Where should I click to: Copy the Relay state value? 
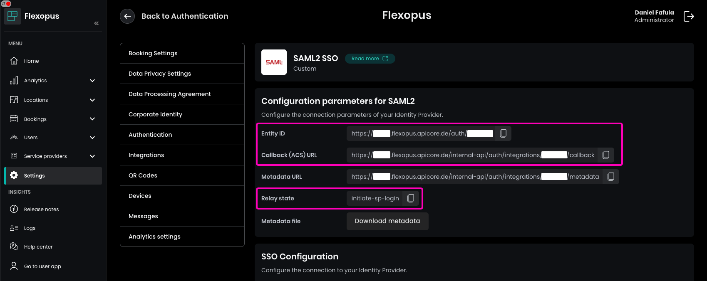[x=411, y=198]
